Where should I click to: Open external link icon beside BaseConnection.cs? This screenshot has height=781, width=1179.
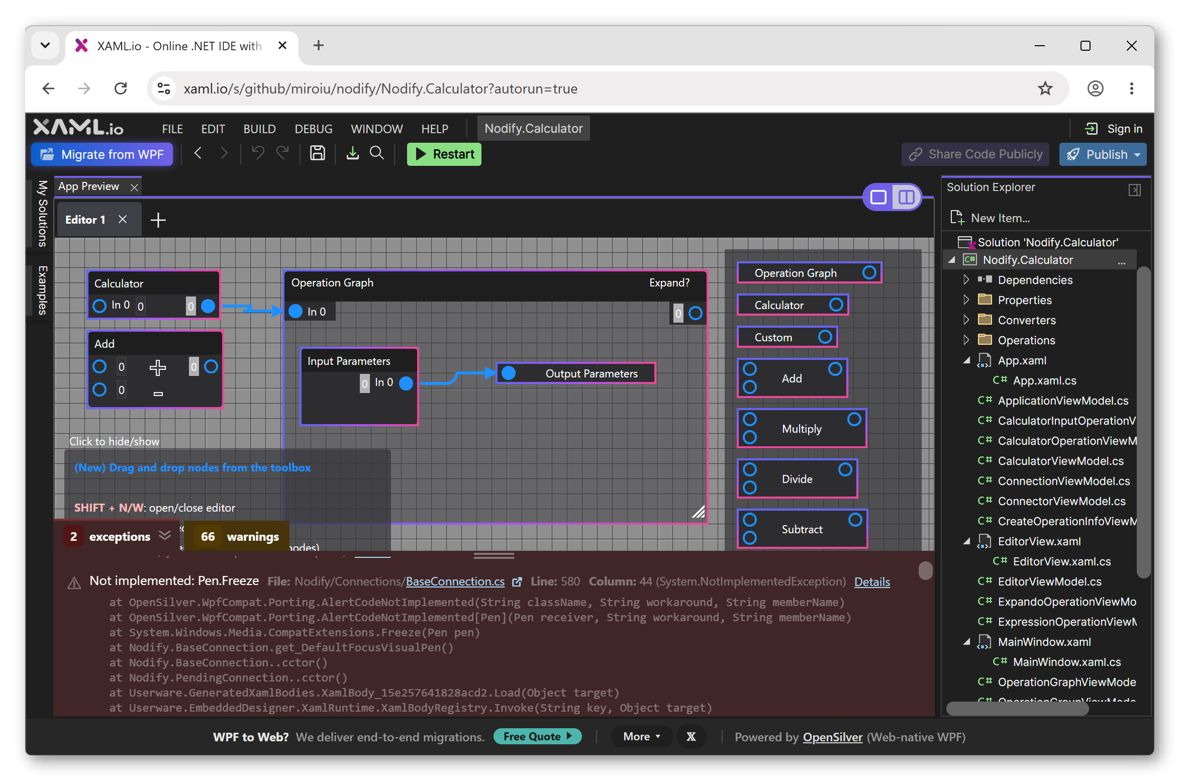pos(517,582)
